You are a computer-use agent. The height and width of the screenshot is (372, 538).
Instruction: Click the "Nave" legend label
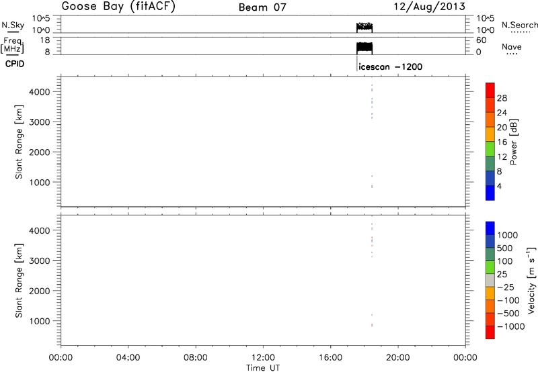coord(512,46)
